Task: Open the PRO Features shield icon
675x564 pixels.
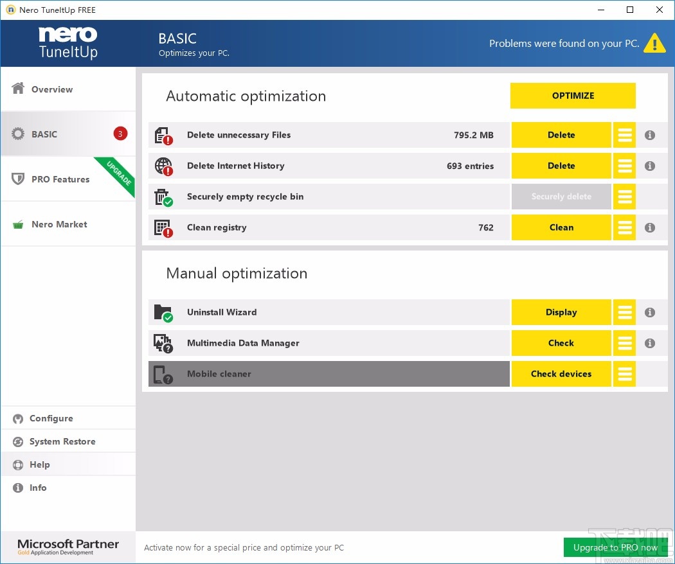Action: (x=18, y=179)
